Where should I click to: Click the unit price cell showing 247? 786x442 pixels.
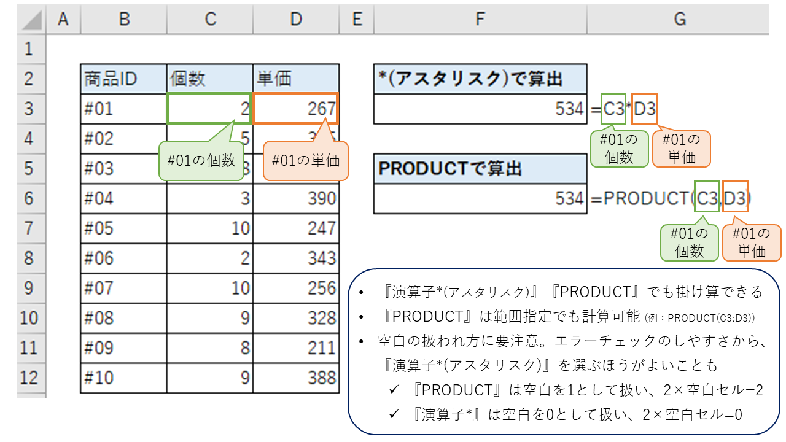click(296, 228)
